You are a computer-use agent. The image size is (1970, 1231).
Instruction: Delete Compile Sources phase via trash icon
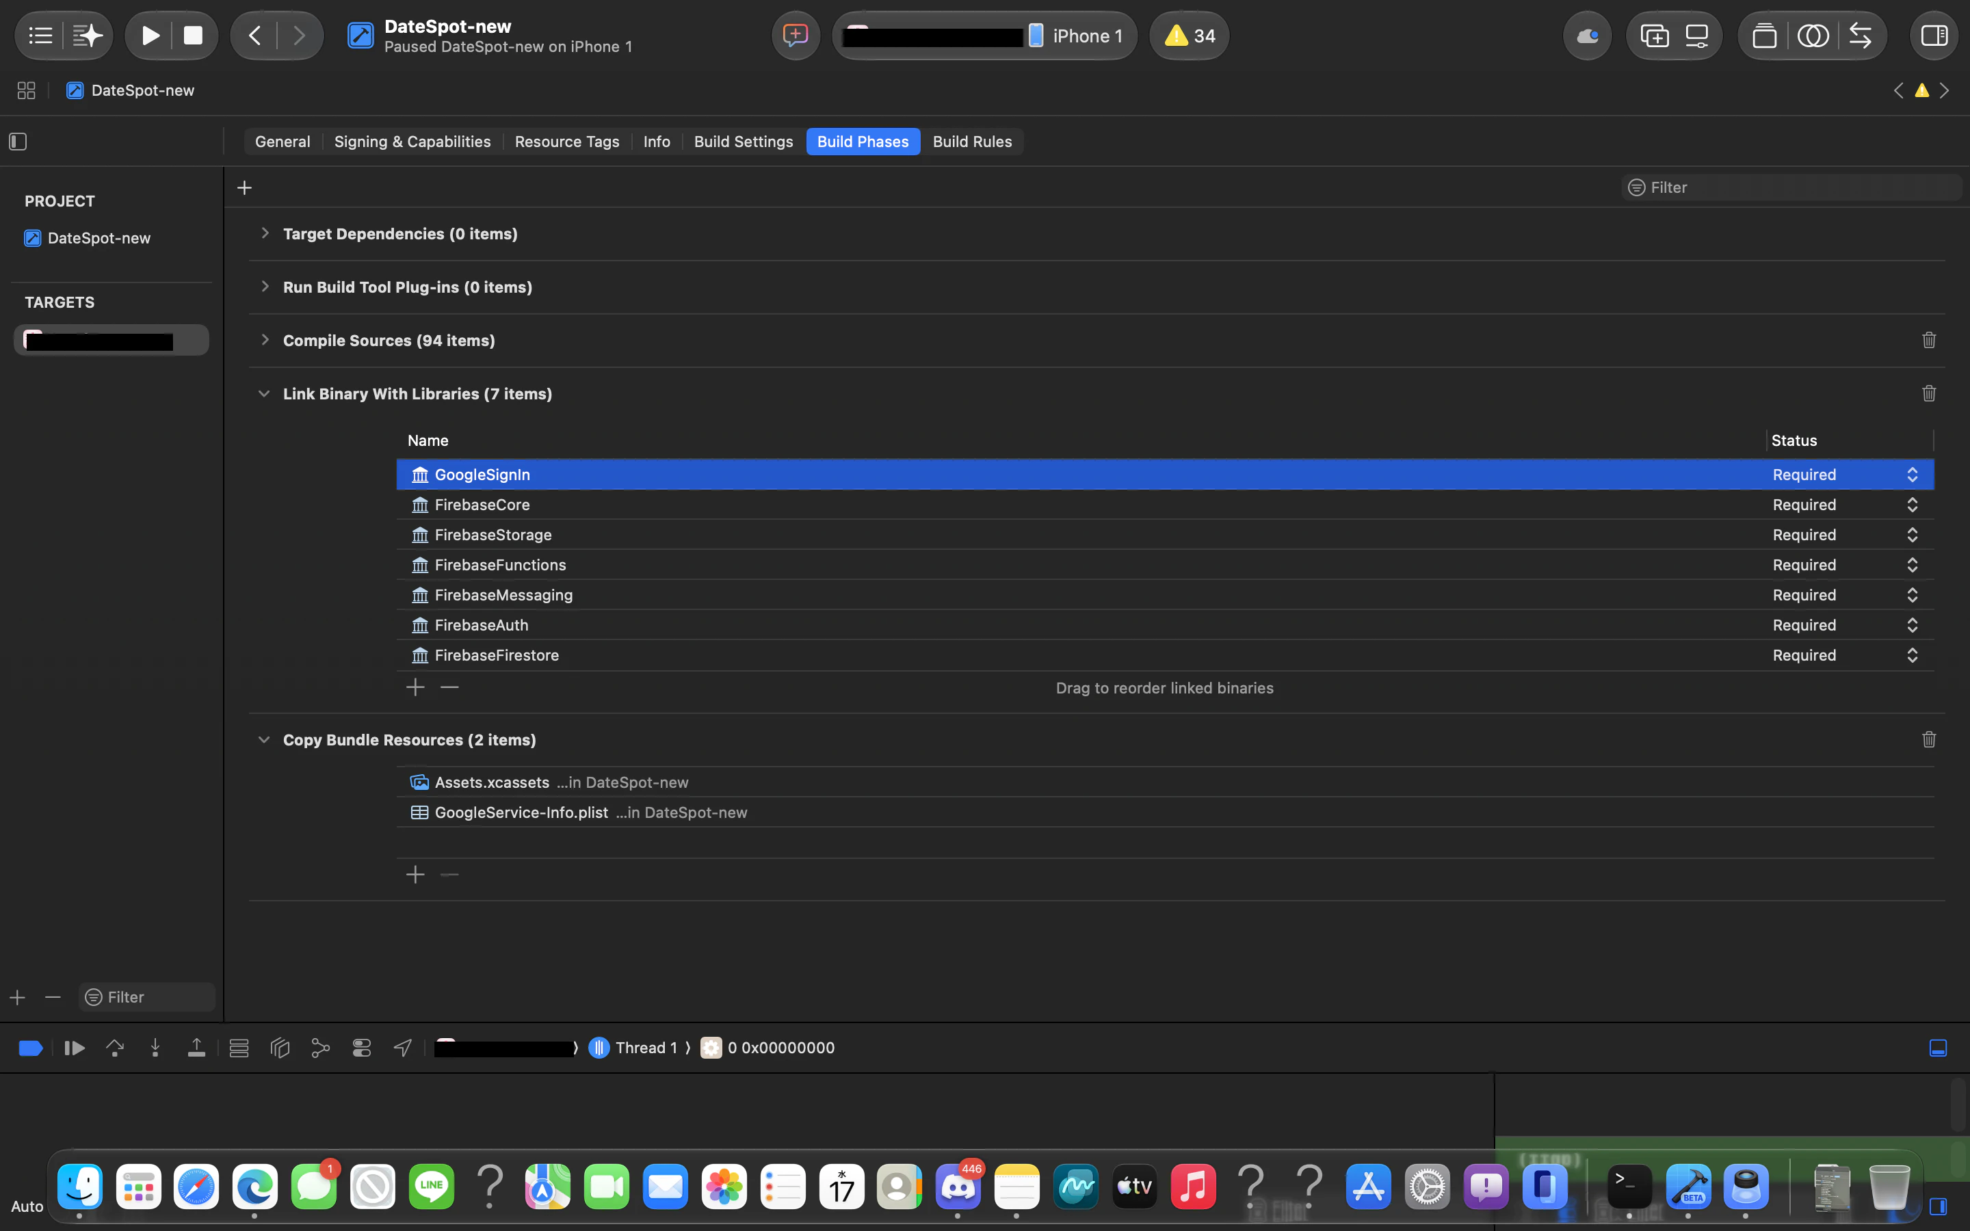(x=1928, y=341)
